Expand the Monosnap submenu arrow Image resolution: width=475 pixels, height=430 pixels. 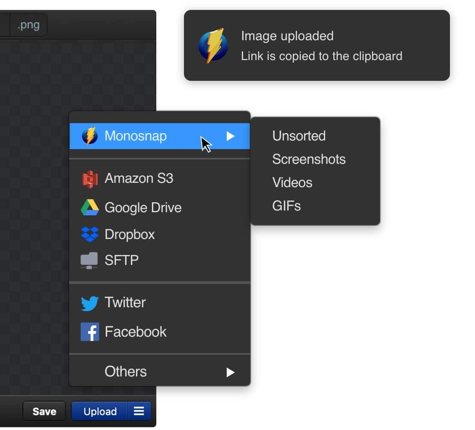coord(230,136)
